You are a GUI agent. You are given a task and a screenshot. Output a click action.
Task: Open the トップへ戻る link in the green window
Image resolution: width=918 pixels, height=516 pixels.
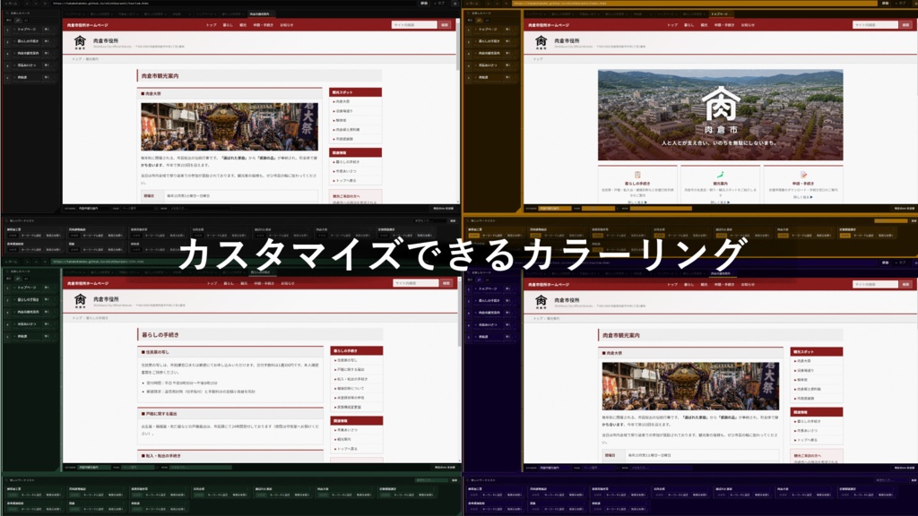coord(347,449)
